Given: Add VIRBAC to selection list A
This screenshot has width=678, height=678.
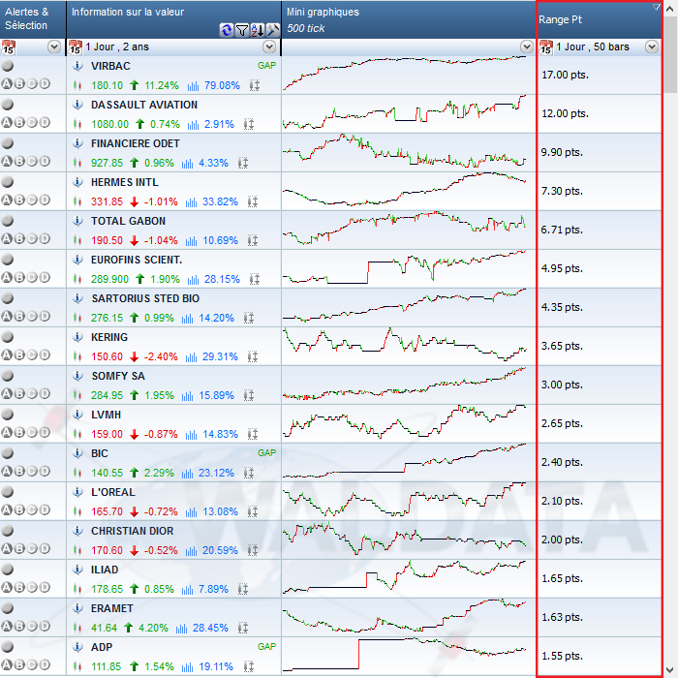Looking at the screenshot, I should [x=7, y=84].
